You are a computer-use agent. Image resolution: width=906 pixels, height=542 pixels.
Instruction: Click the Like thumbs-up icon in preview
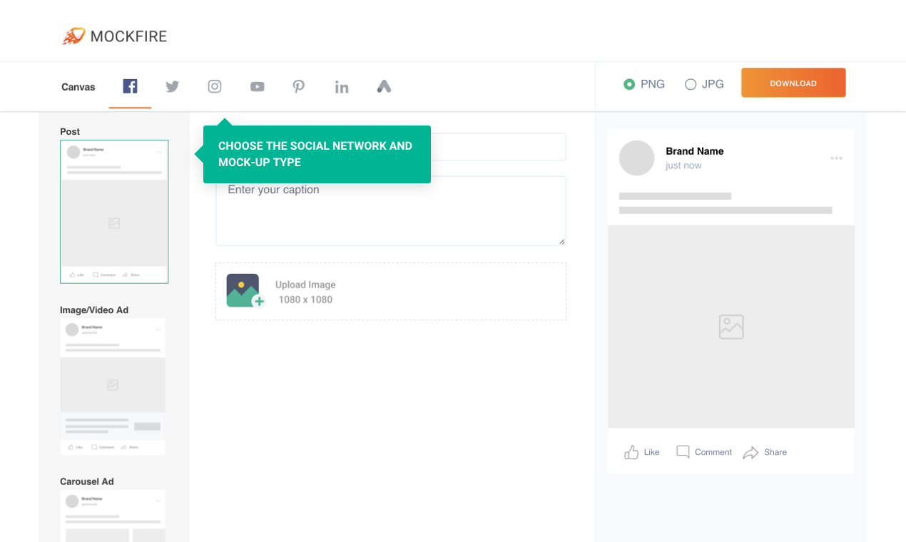tap(631, 452)
